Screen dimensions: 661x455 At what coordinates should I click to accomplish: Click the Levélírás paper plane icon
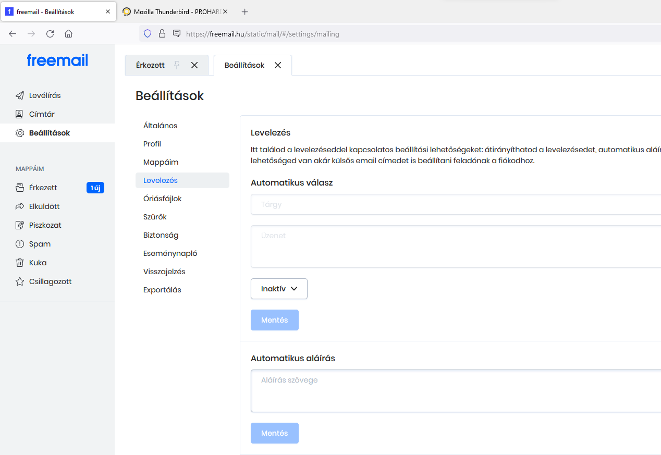click(x=20, y=95)
